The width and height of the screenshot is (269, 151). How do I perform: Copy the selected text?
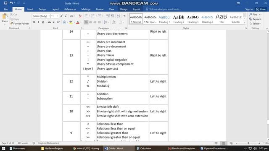coord(14,19)
